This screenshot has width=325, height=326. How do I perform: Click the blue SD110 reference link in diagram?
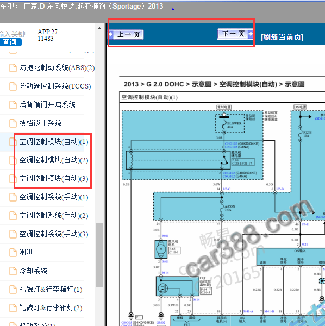320,118
